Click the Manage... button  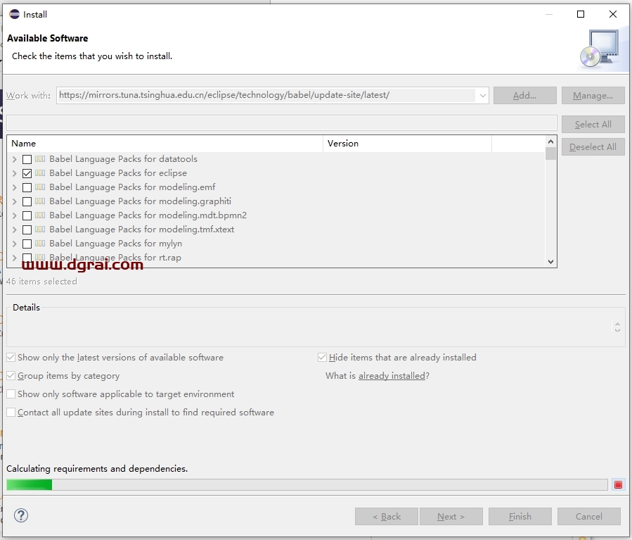click(x=593, y=96)
